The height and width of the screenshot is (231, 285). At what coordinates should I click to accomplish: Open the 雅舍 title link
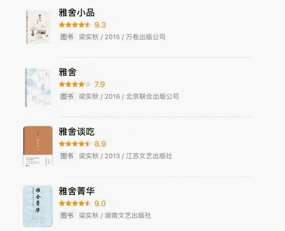68,72
